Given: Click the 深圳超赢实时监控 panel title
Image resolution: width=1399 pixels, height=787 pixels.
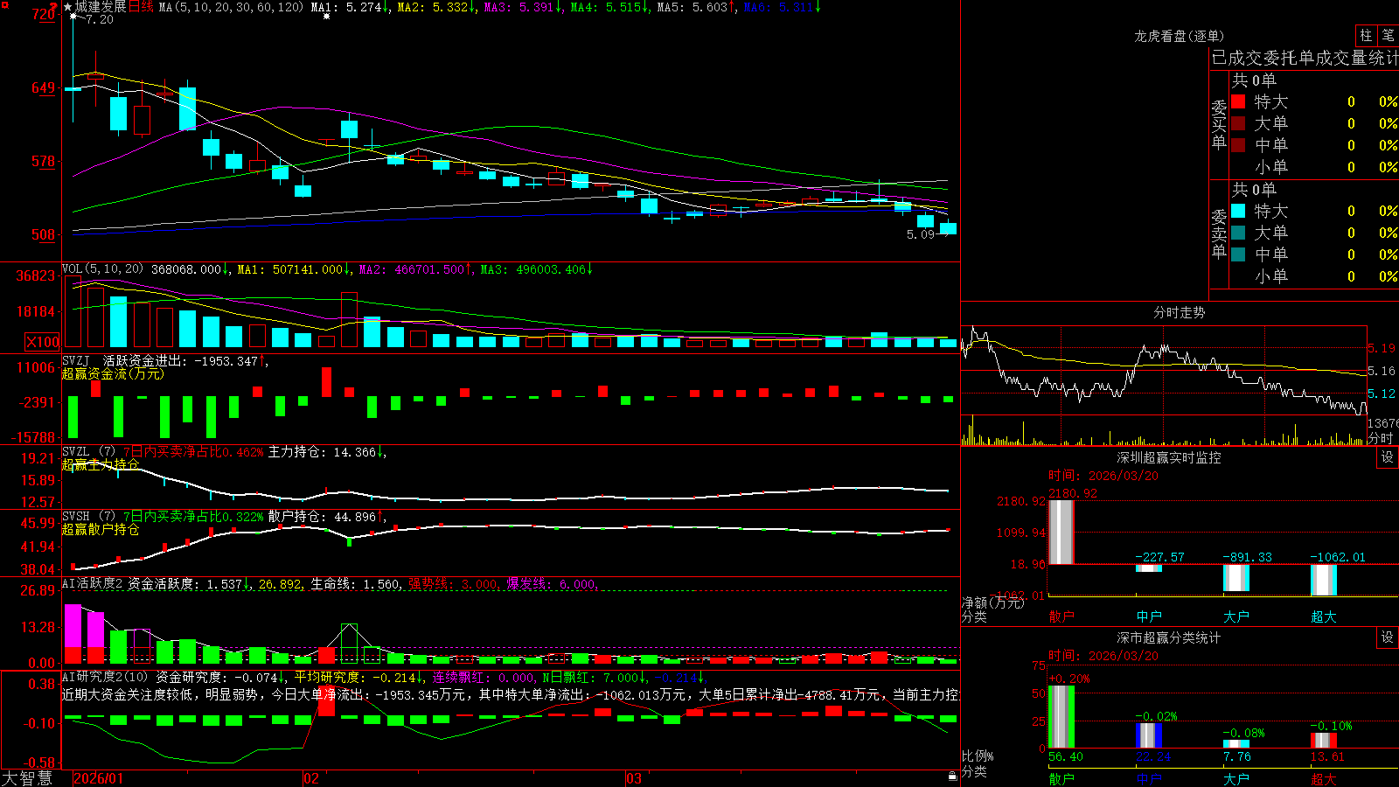Looking at the screenshot, I should [1168, 457].
